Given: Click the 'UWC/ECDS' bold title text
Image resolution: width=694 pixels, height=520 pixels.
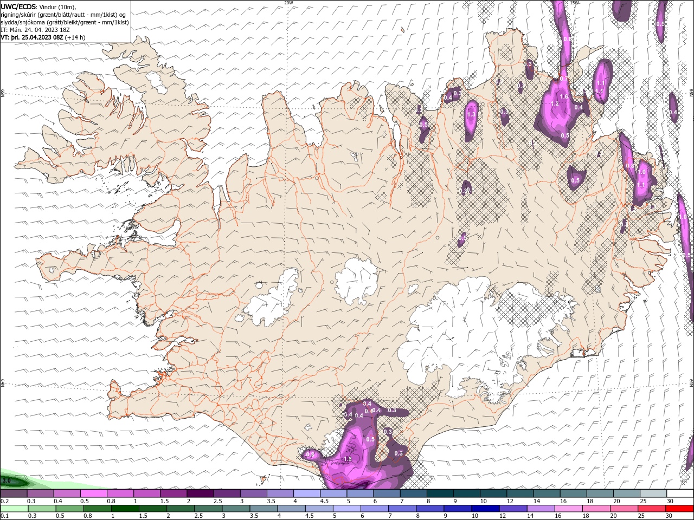Looking at the screenshot, I should click(19, 6).
